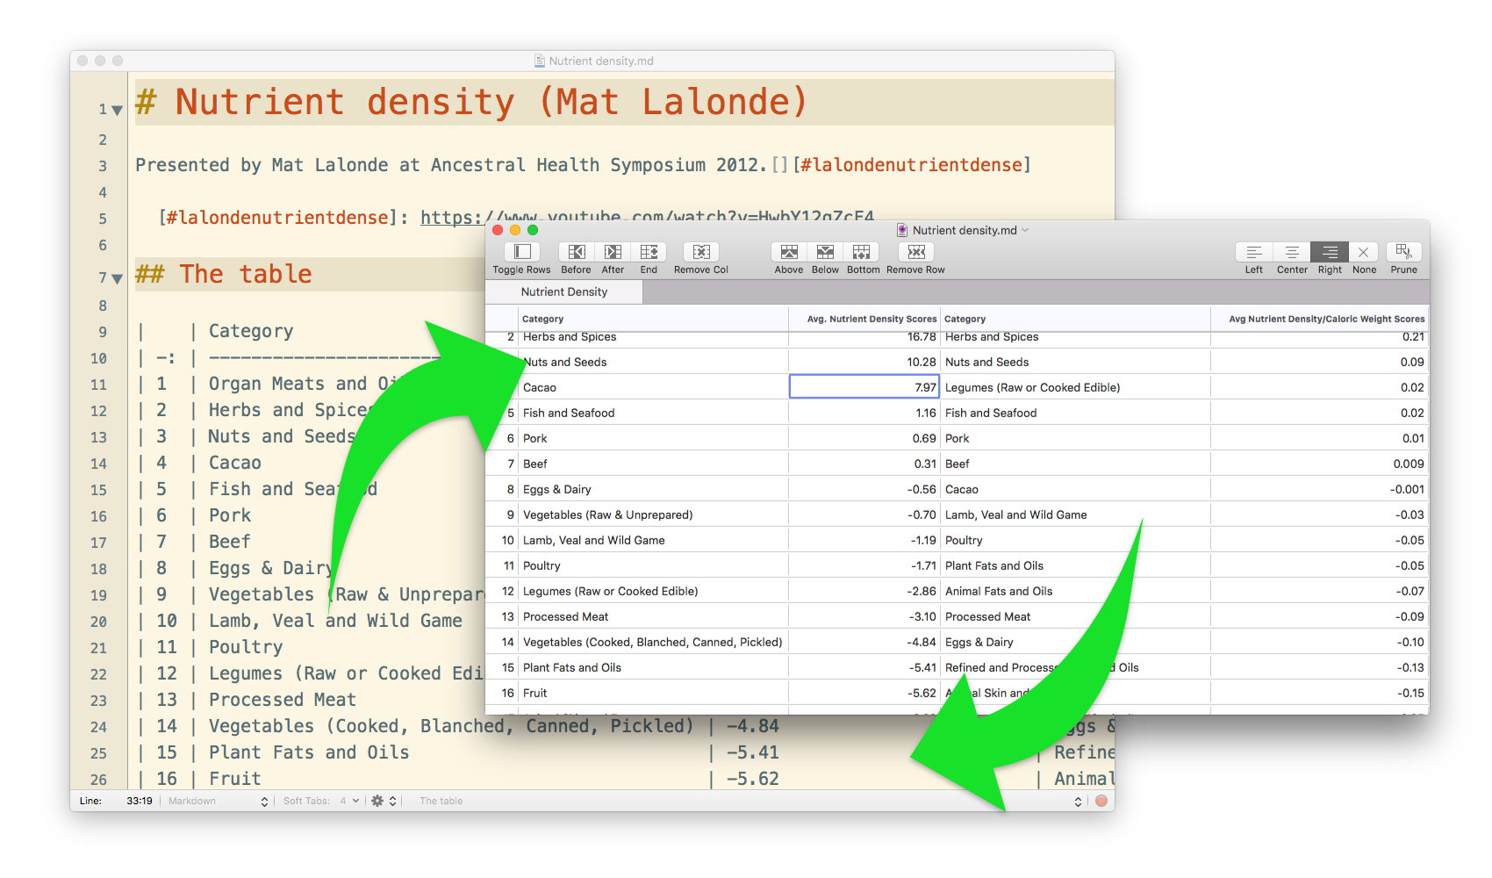Viewport: 1492px width, 878px height.
Task: Set column alignment to Left
Action: coord(1254,252)
